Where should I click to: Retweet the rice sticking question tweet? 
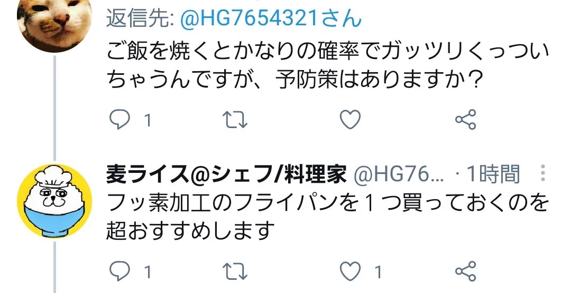point(235,120)
